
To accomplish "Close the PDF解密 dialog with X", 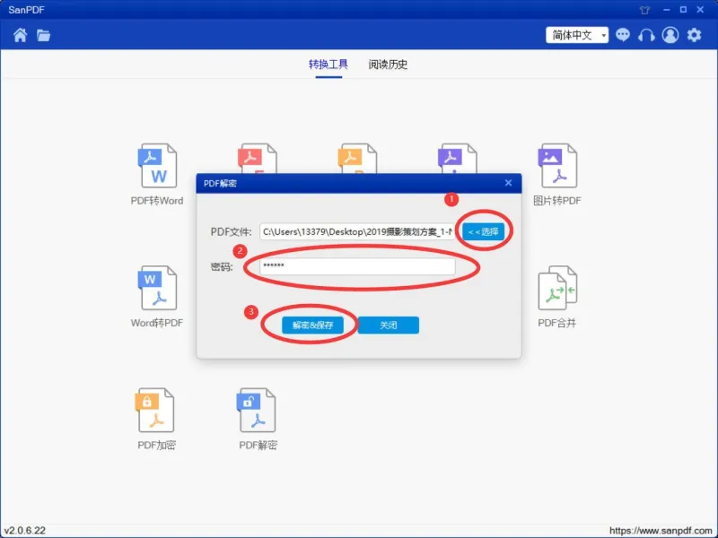I will tap(508, 183).
